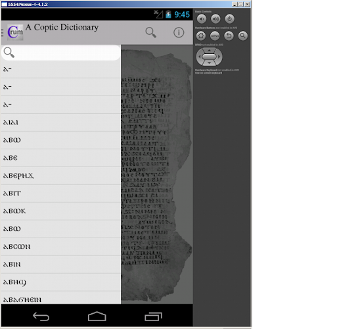Screen dimensions: 337x329
Task: Click the emulator hardware search button
Action: coord(242,36)
